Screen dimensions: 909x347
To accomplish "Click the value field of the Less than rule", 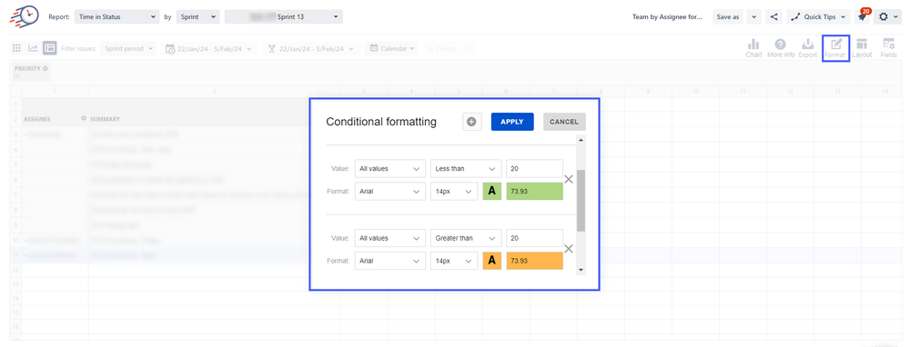I will (x=534, y=169).
